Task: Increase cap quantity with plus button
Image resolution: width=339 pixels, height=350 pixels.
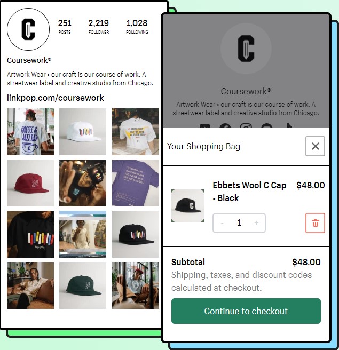Action: pyautogui.click(x=256, y=223)
